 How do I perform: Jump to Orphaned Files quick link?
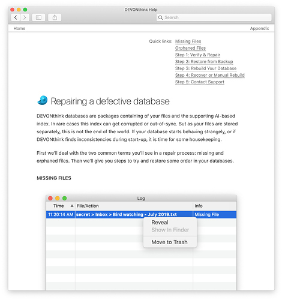[190, 48]
